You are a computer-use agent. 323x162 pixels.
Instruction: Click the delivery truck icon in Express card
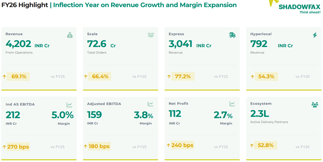pos(232,35)
